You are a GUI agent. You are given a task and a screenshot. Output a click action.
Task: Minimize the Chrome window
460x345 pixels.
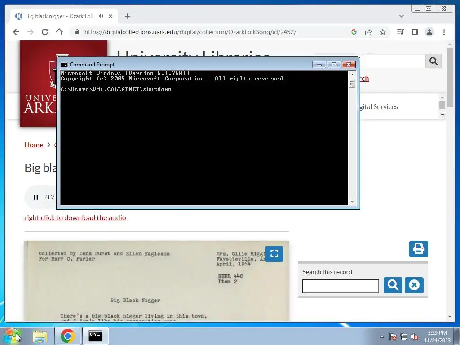coord(417,9)
